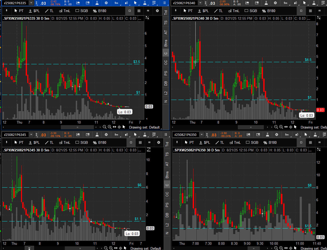This screenshot has width=327, height=250.
Task: Click the horizontal scrollbar under the P6340 chart
Action: (250, 127)
